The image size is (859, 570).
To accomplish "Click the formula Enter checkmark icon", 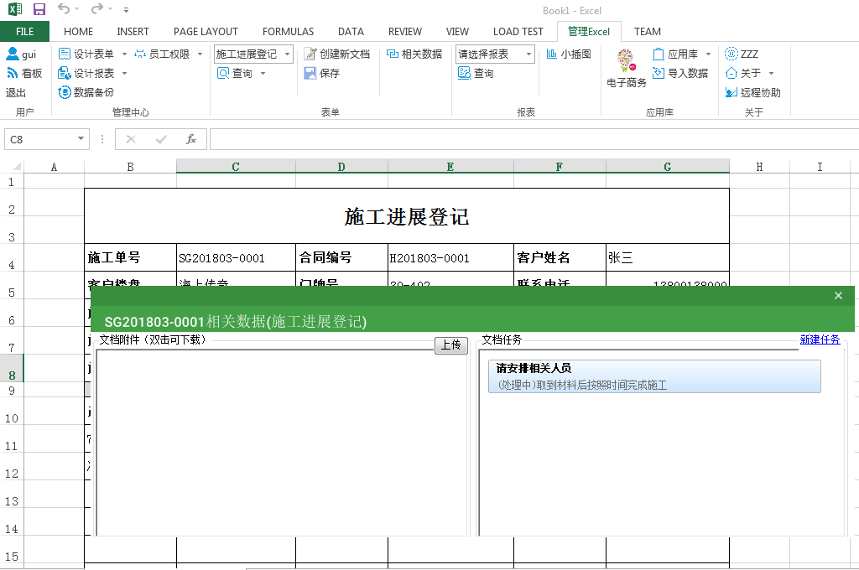I will tap(161, 139).
